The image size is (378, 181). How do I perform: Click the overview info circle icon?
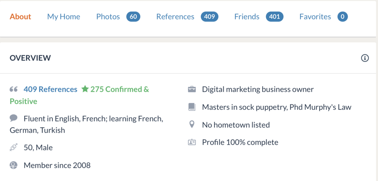[365, 58]
